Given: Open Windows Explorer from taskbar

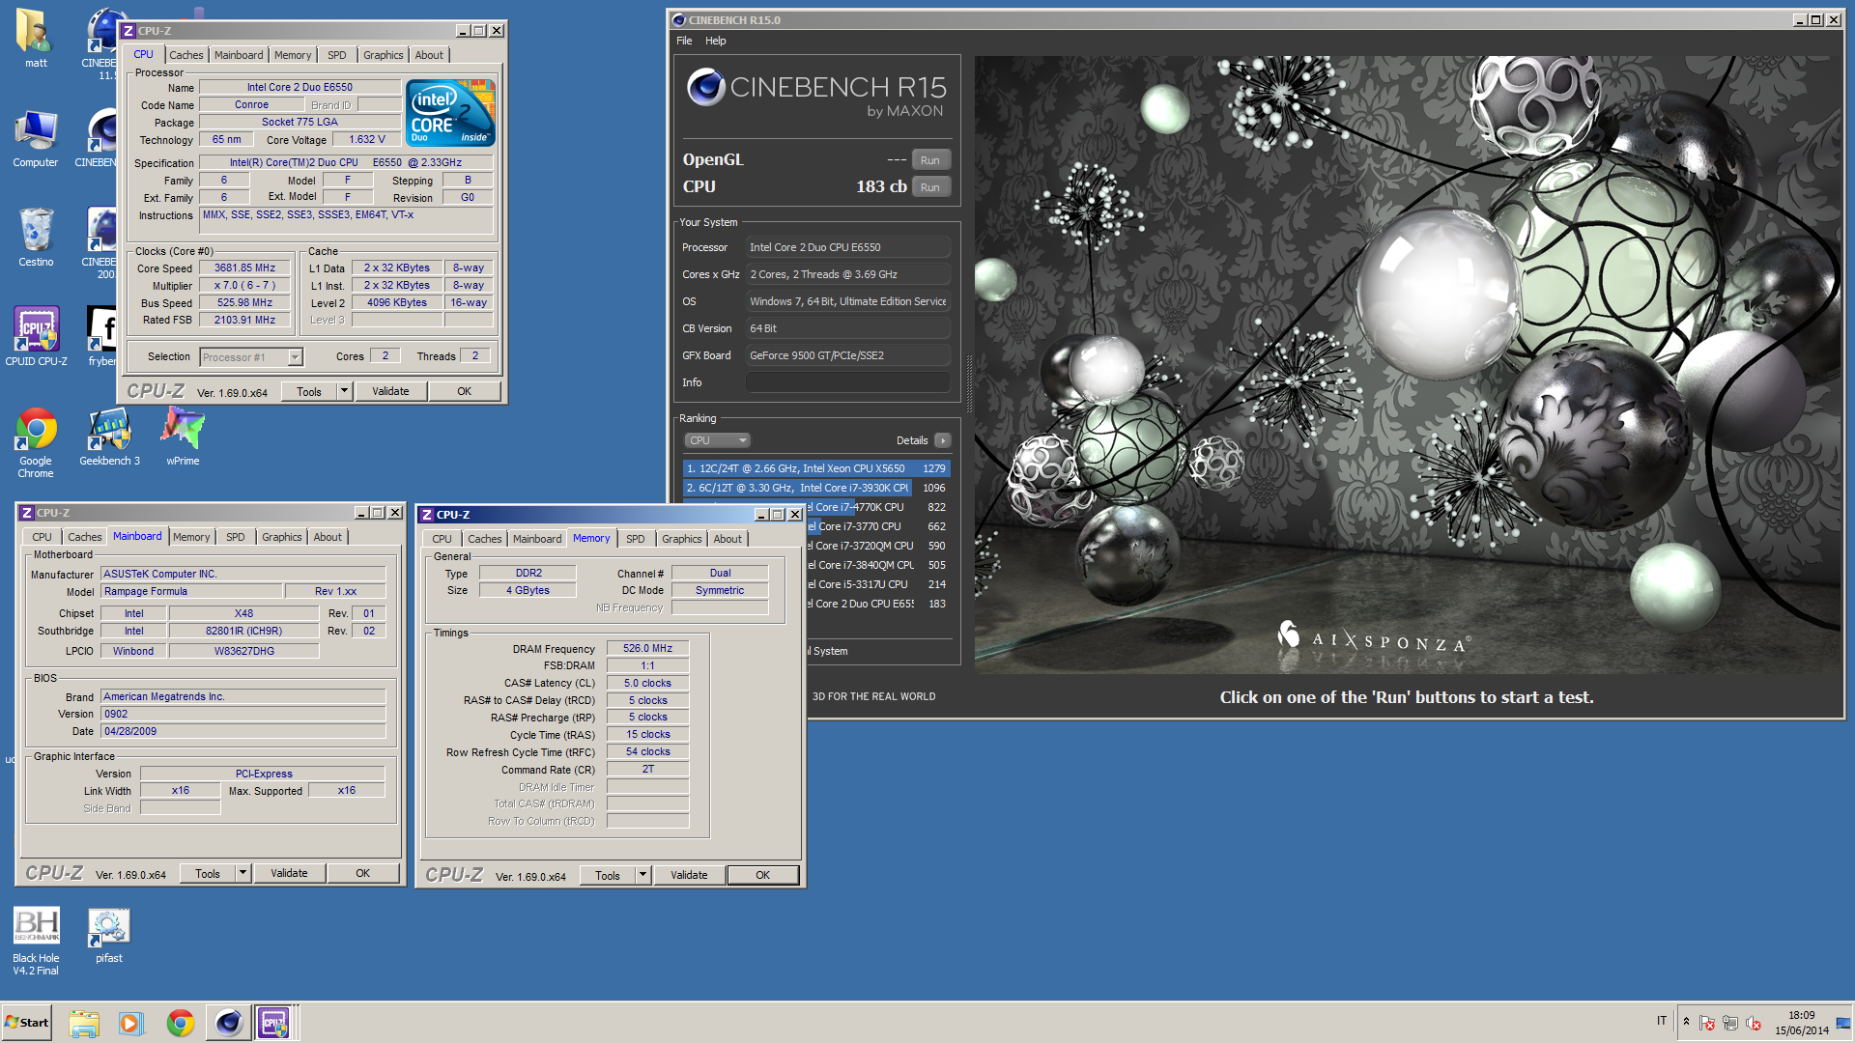Looking at the screenshot, I should click(84, 1023).
